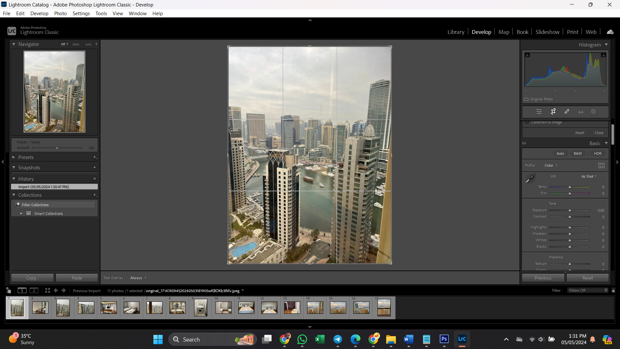Select the Masking tool icon
The image size is (620, 349).
click(594, 111)
